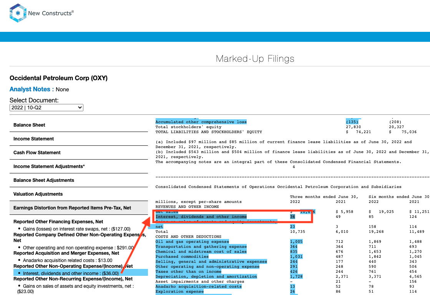This screenshot has width=430, height=295.
Task: Click highlighted Purchased commodities line
Action: 182,257
